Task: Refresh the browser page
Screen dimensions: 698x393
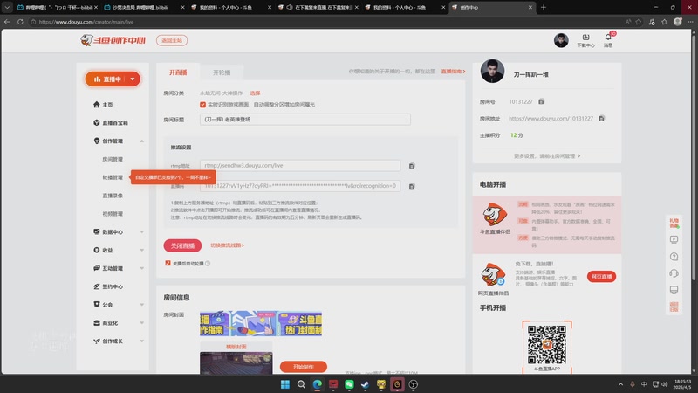Action: click(20, 21)
